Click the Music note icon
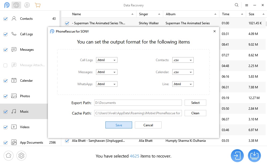 pyautogui.click(x=14, y=111)
